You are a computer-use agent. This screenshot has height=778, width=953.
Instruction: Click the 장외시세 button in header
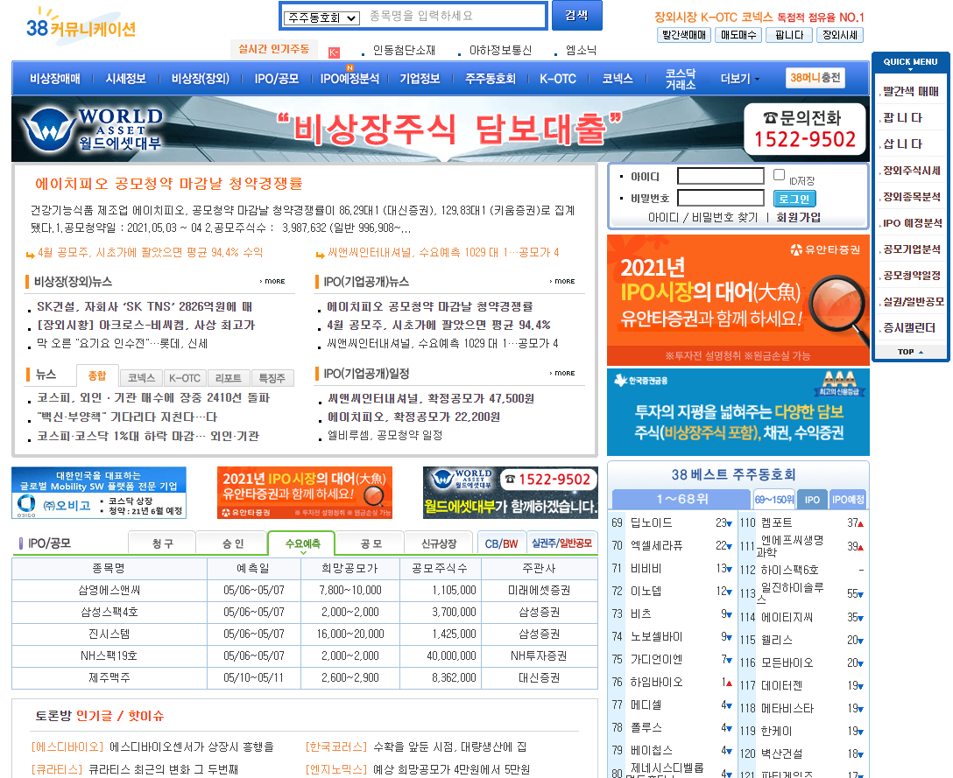[x=840, y=35]
